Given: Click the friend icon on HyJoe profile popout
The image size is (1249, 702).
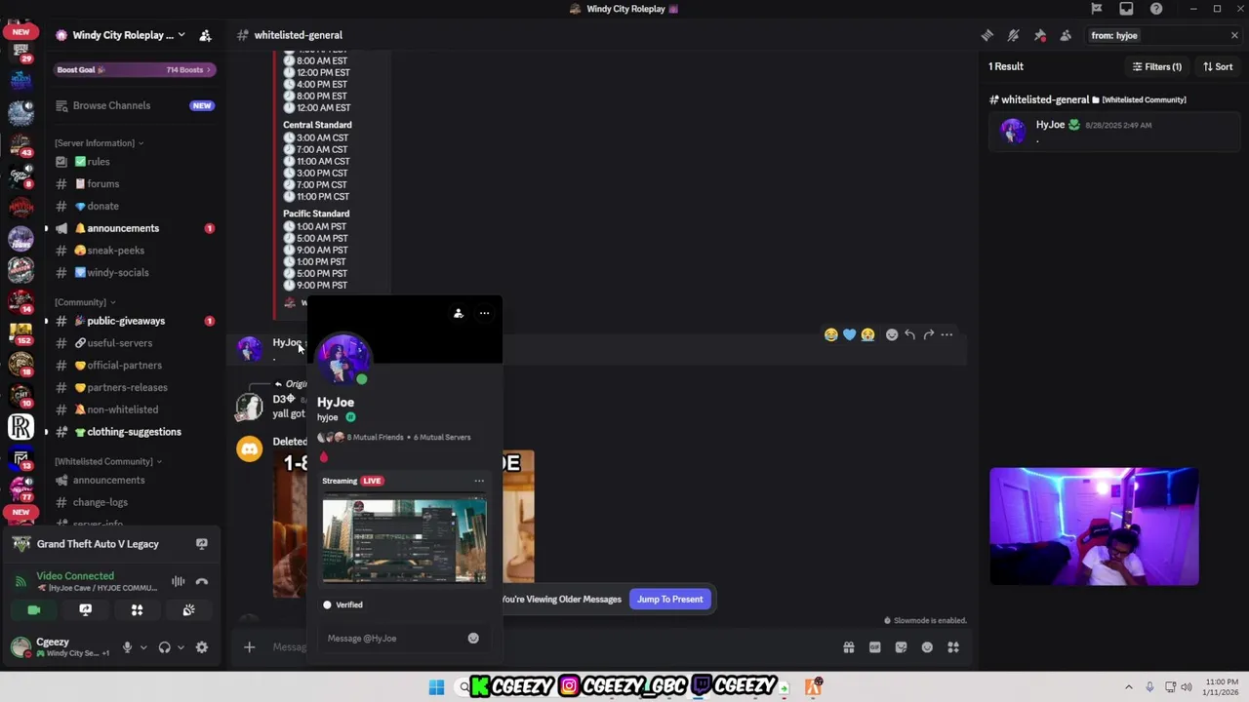Looking at the screenshot, I should pyautogui.click(x=458, y=313).
